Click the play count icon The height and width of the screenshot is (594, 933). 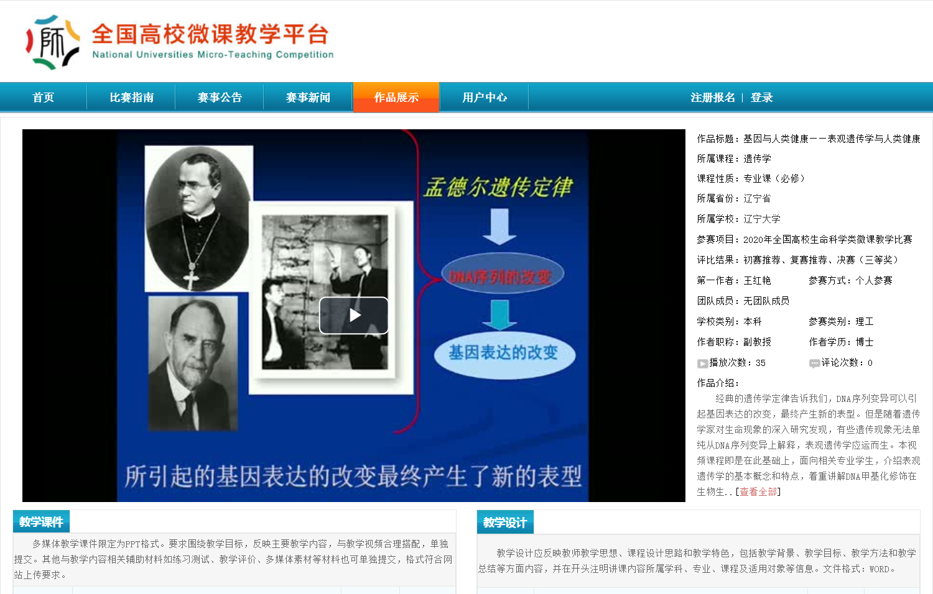(x=702, y=363)
